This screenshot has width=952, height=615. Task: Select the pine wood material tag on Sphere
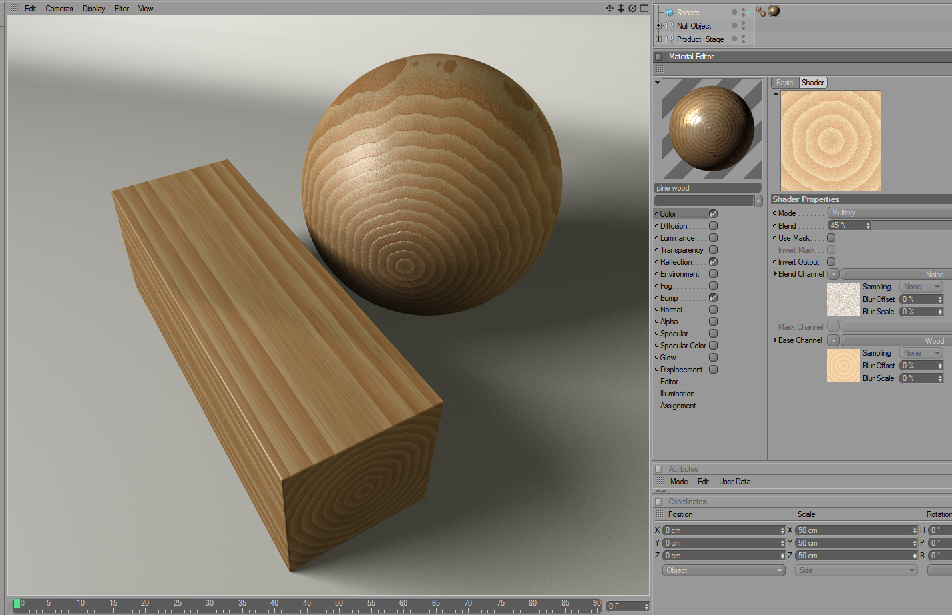click(x=774, y=11)
